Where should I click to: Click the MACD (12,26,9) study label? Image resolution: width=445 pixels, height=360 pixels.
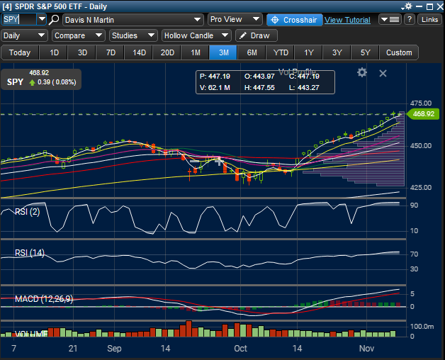[44, 298]
